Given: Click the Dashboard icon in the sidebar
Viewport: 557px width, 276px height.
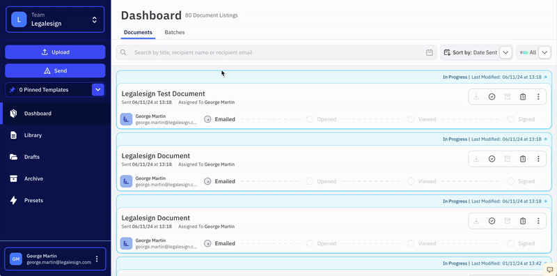Looking at the screenshot, I should (x=13, y=114).
